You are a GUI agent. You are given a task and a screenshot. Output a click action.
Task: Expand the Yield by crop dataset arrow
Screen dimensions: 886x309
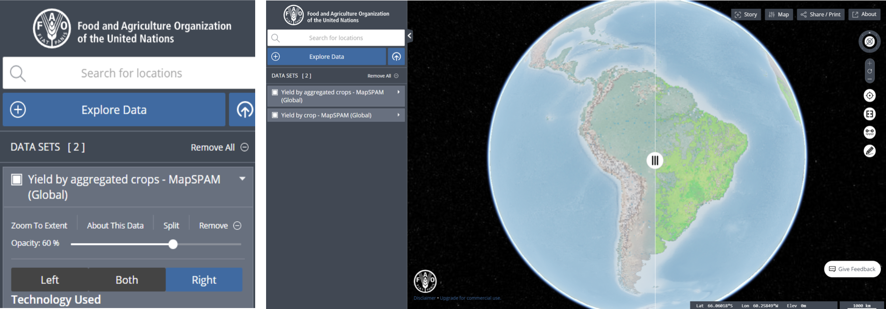coord(398,115)
